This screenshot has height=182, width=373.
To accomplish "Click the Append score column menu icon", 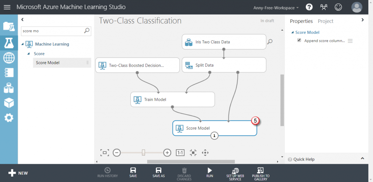I will point(350,41).
